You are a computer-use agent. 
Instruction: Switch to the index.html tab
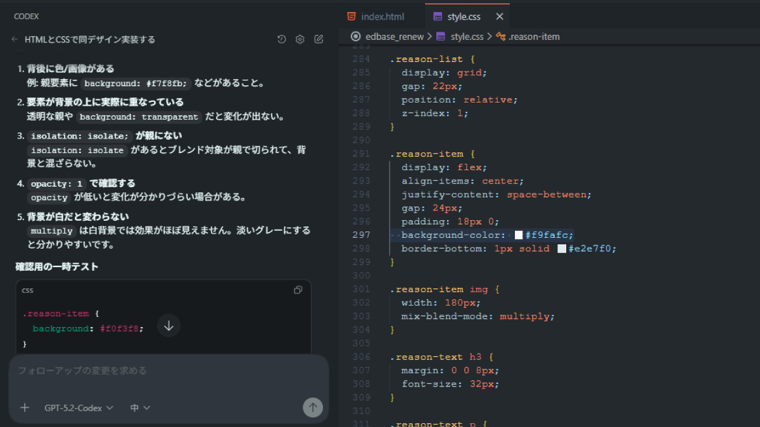[382, 16]
